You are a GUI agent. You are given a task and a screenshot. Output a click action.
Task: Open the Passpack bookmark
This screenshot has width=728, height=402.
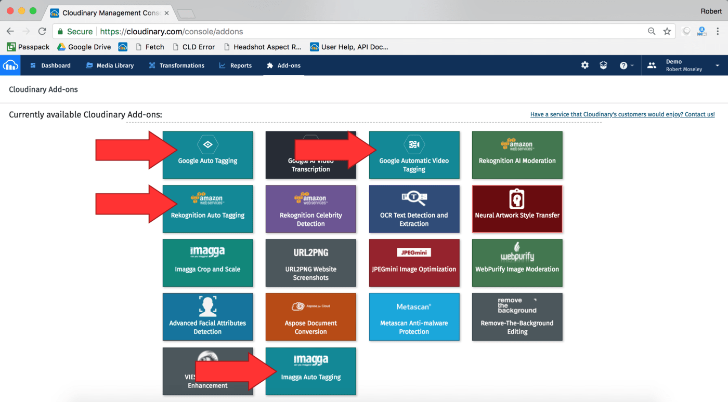[x=28, y=47]
